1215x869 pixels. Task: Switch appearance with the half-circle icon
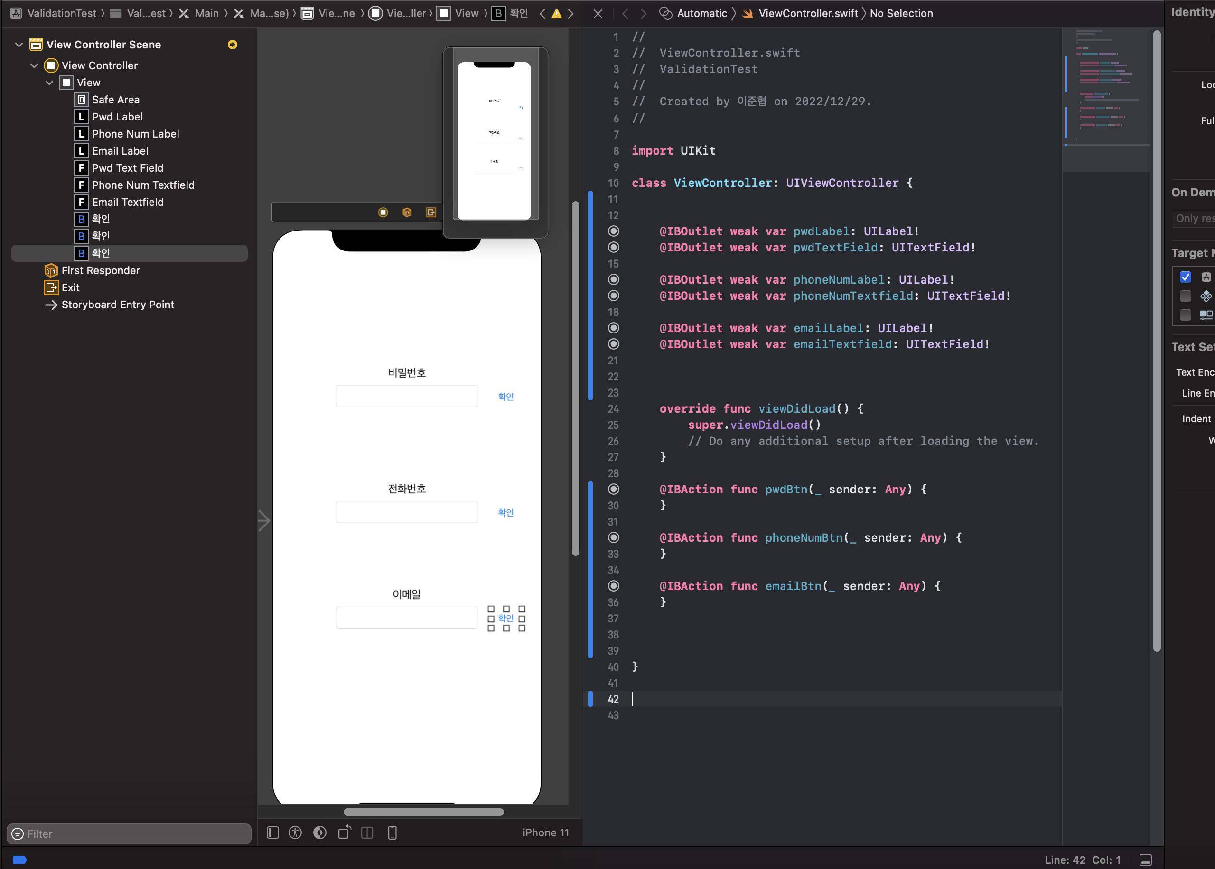[x=319, y=832]
